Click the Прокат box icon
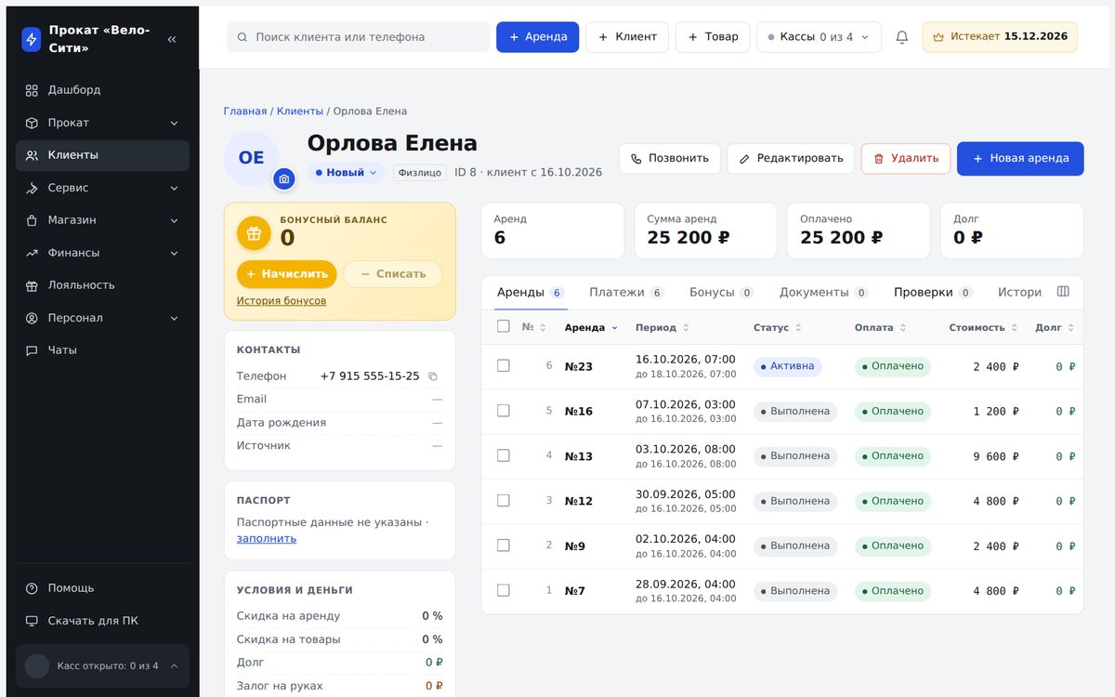 (x=32, y=123)
